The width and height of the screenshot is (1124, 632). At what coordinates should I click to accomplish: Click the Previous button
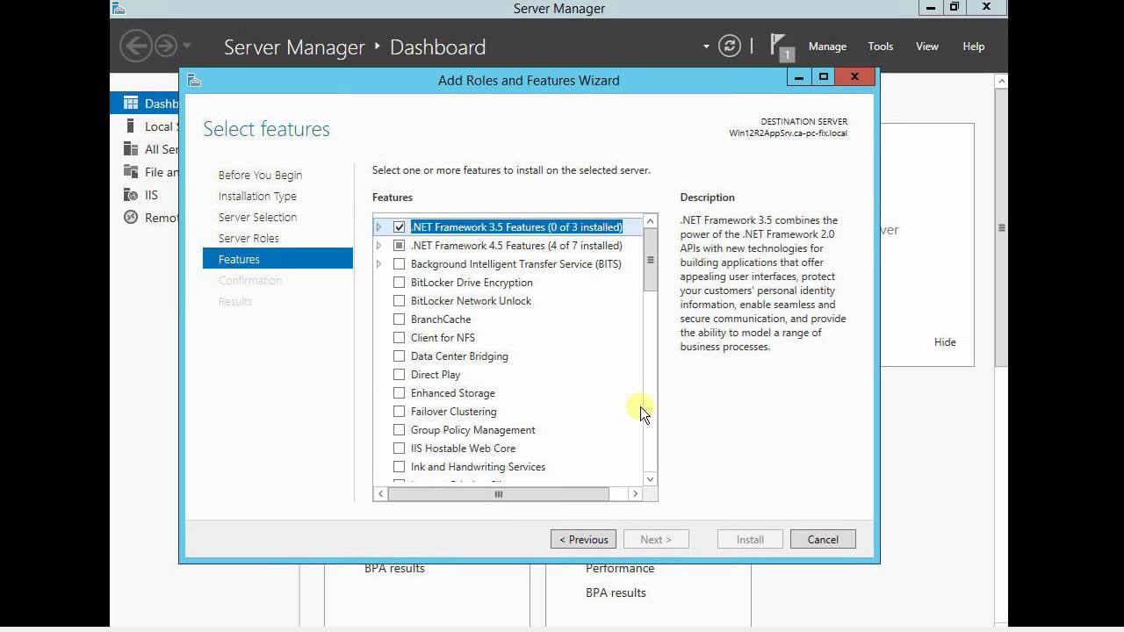point(584,539)
